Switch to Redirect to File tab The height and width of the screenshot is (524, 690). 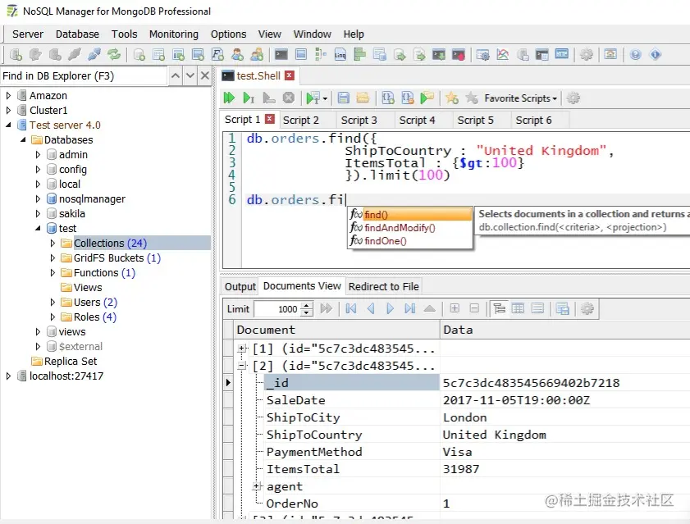click(x=384, y=286)
